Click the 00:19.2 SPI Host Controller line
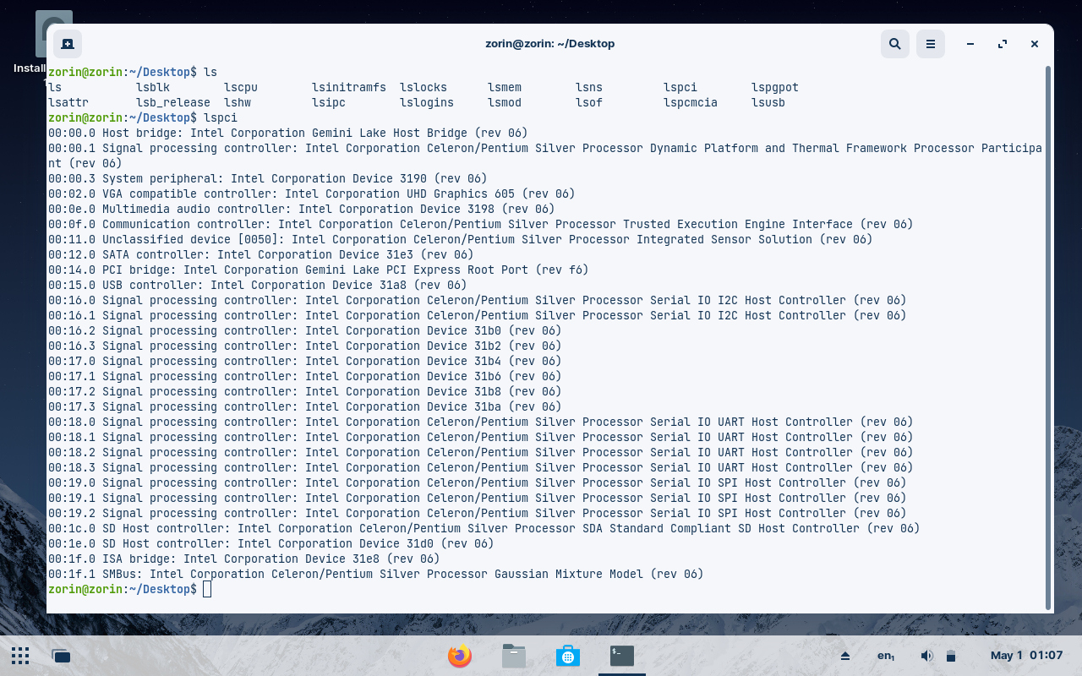 tap(478, 513)
